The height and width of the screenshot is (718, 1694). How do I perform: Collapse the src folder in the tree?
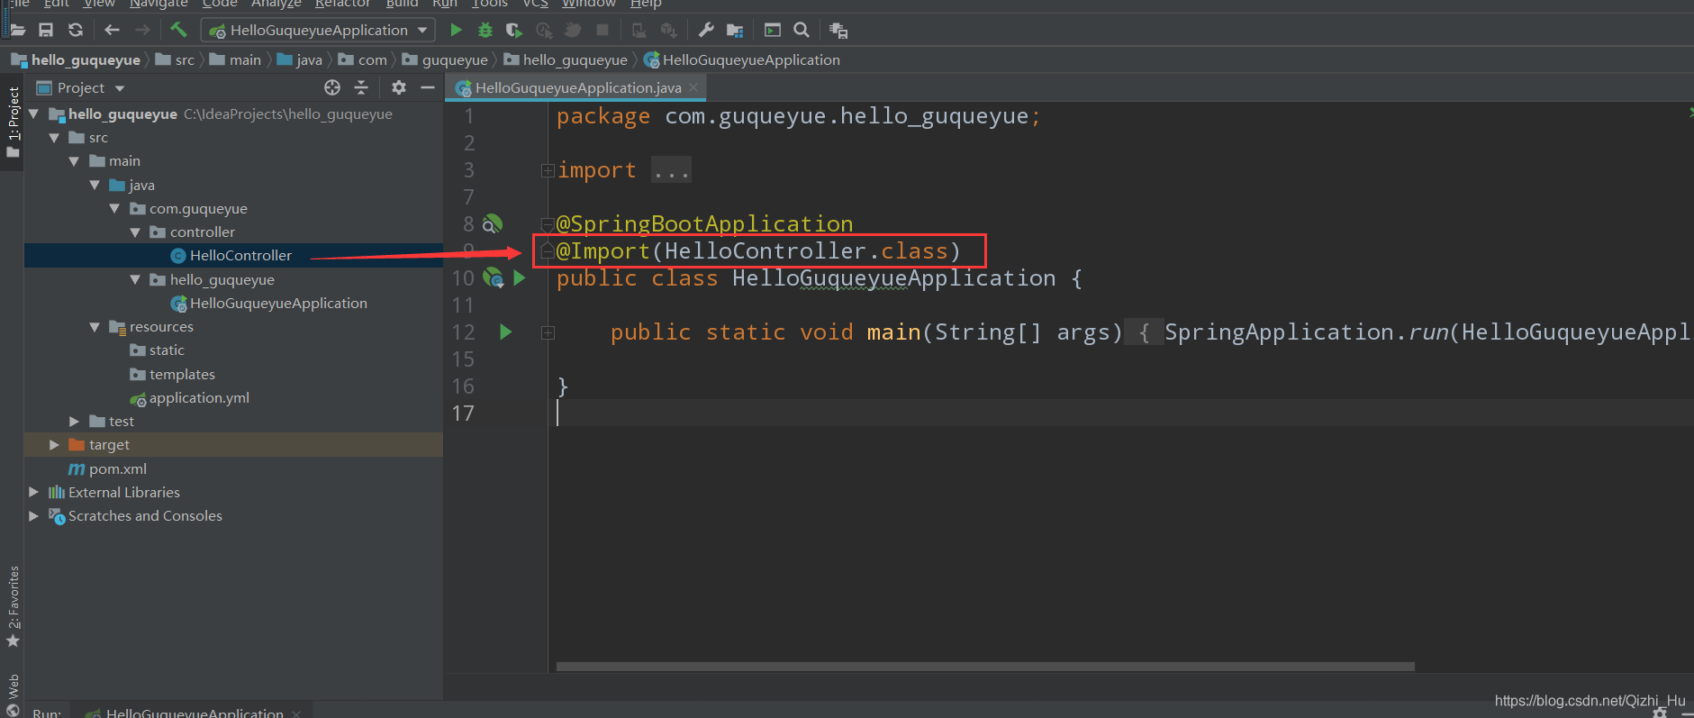coord(54,137)
